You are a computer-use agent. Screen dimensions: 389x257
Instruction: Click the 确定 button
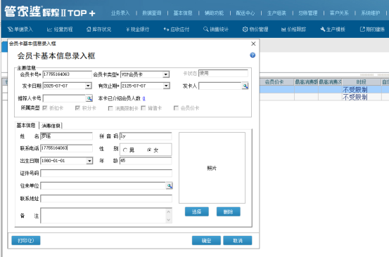click(x=206, y=240)
